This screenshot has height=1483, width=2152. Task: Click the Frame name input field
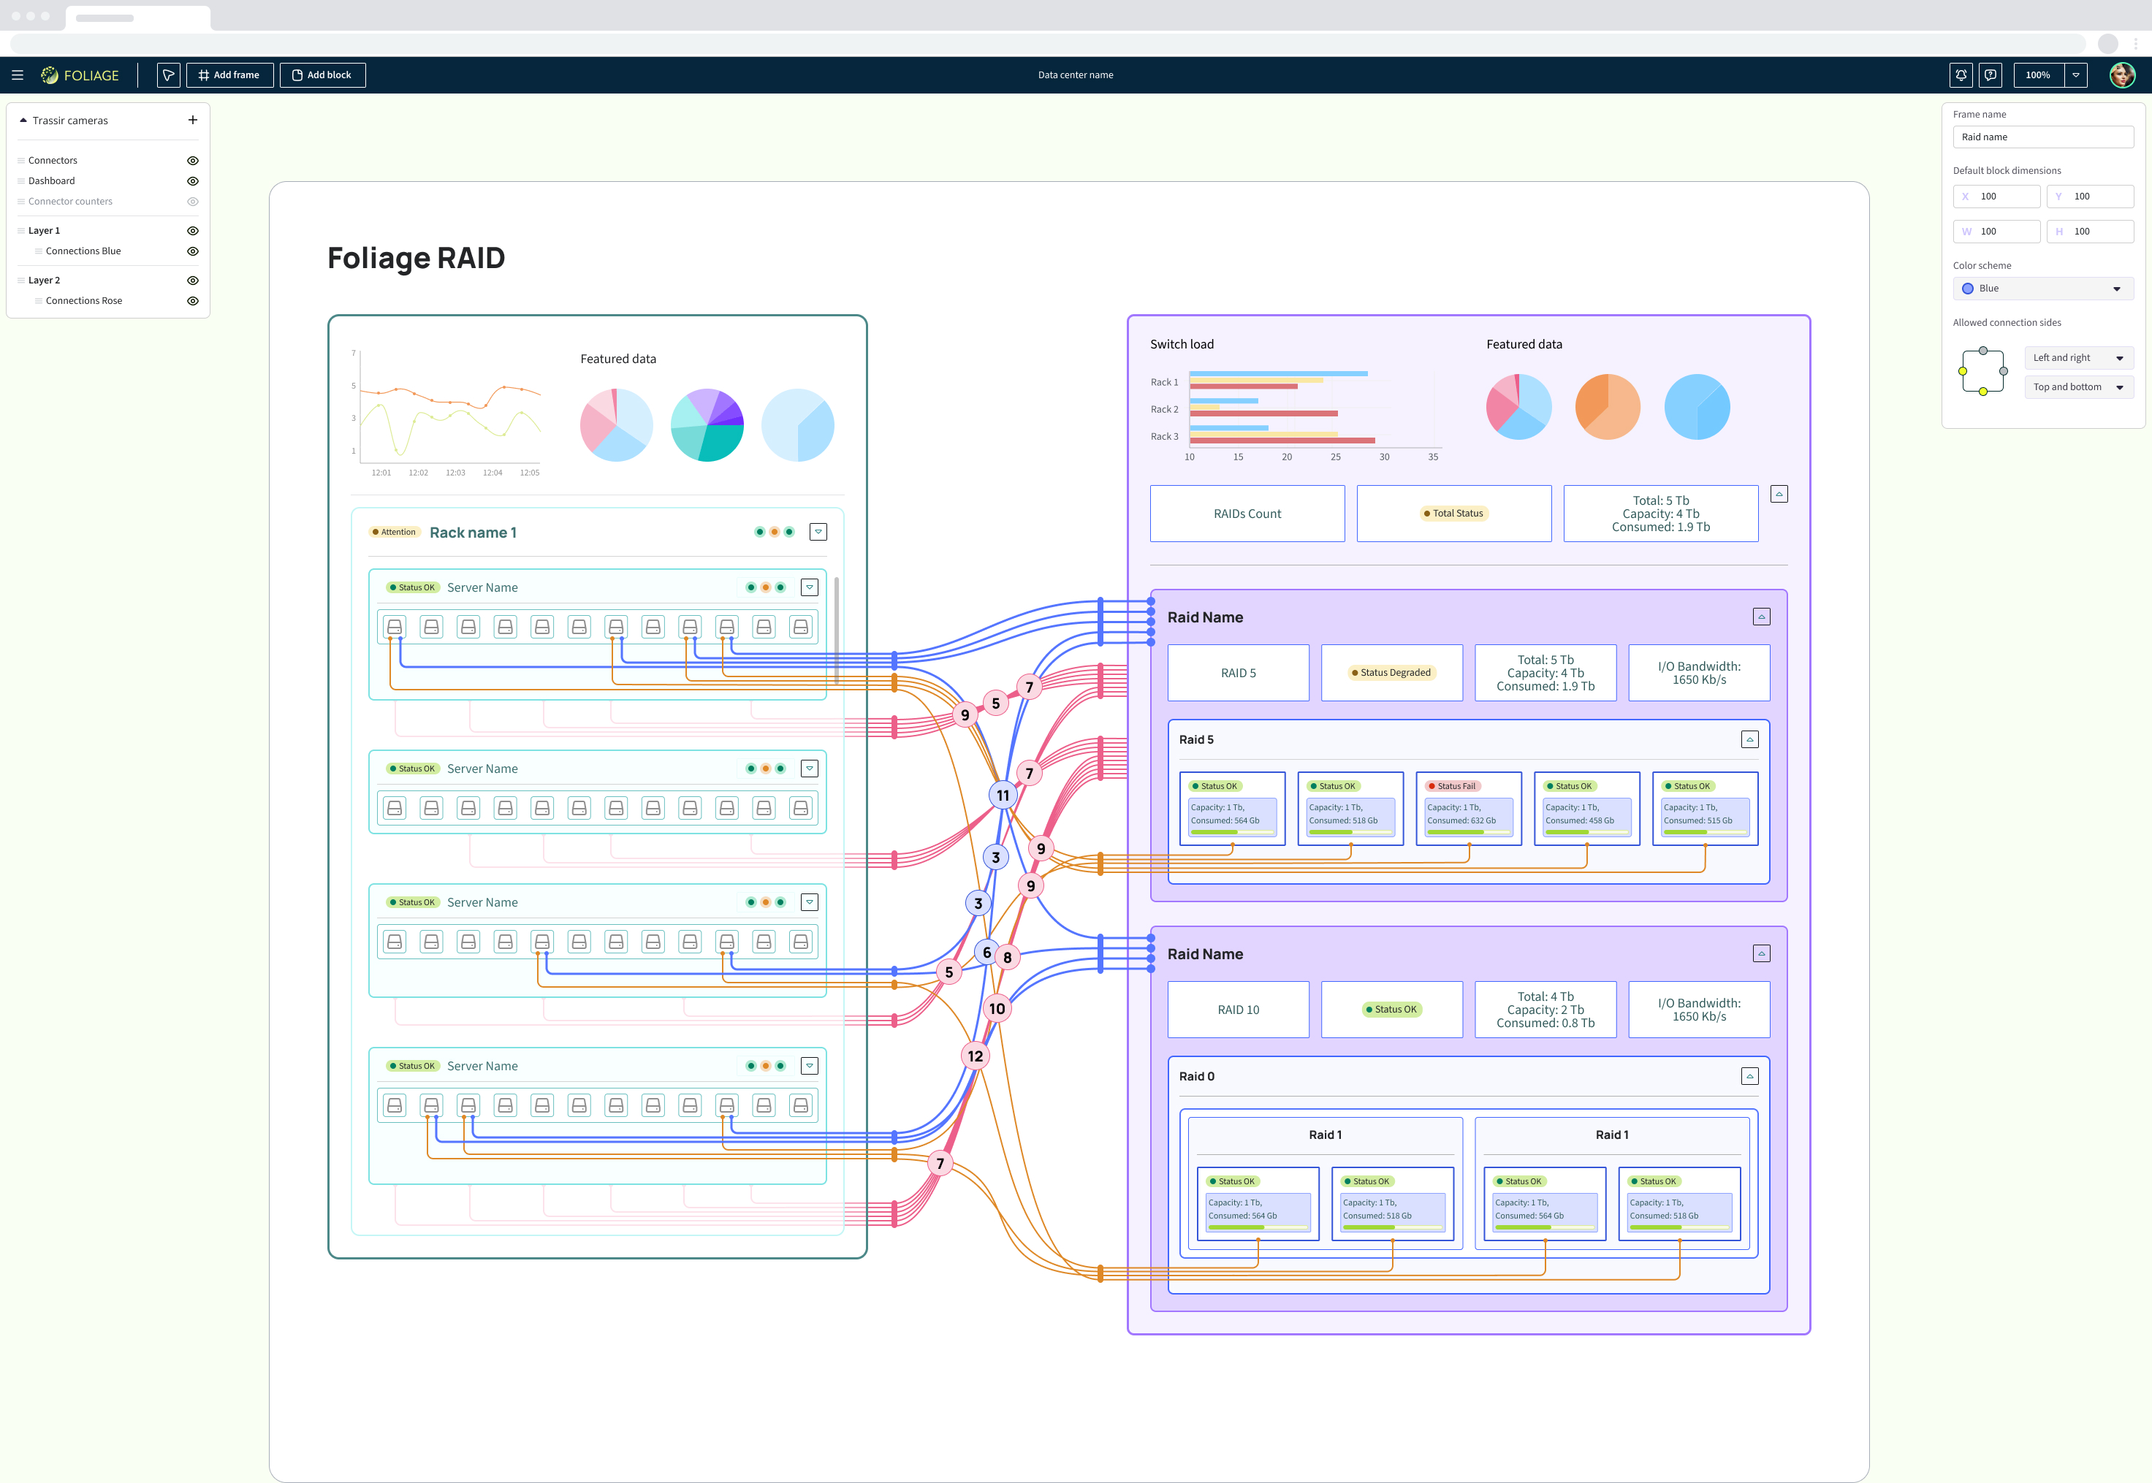(x=2042, y=137)
